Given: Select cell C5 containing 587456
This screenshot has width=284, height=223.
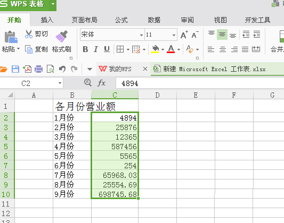Looking at the screenshot, I should [115, 147].
